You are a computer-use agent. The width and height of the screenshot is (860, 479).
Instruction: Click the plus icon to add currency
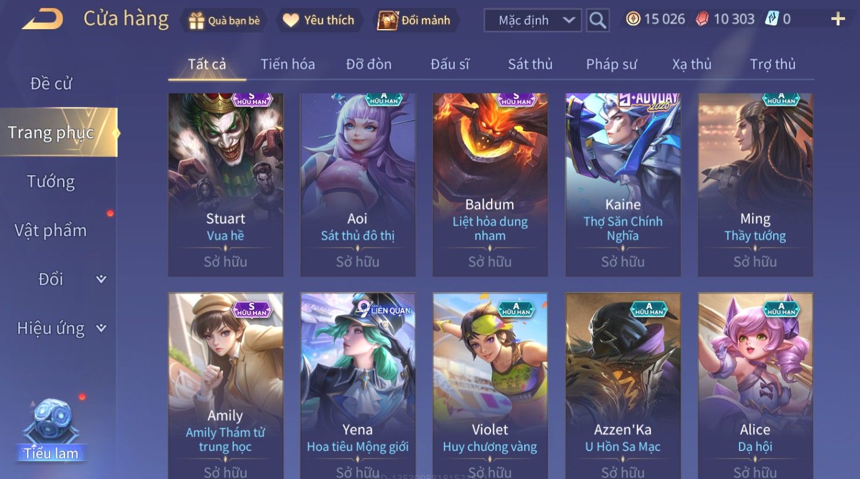pyautogui.click(x=838, y=19)
